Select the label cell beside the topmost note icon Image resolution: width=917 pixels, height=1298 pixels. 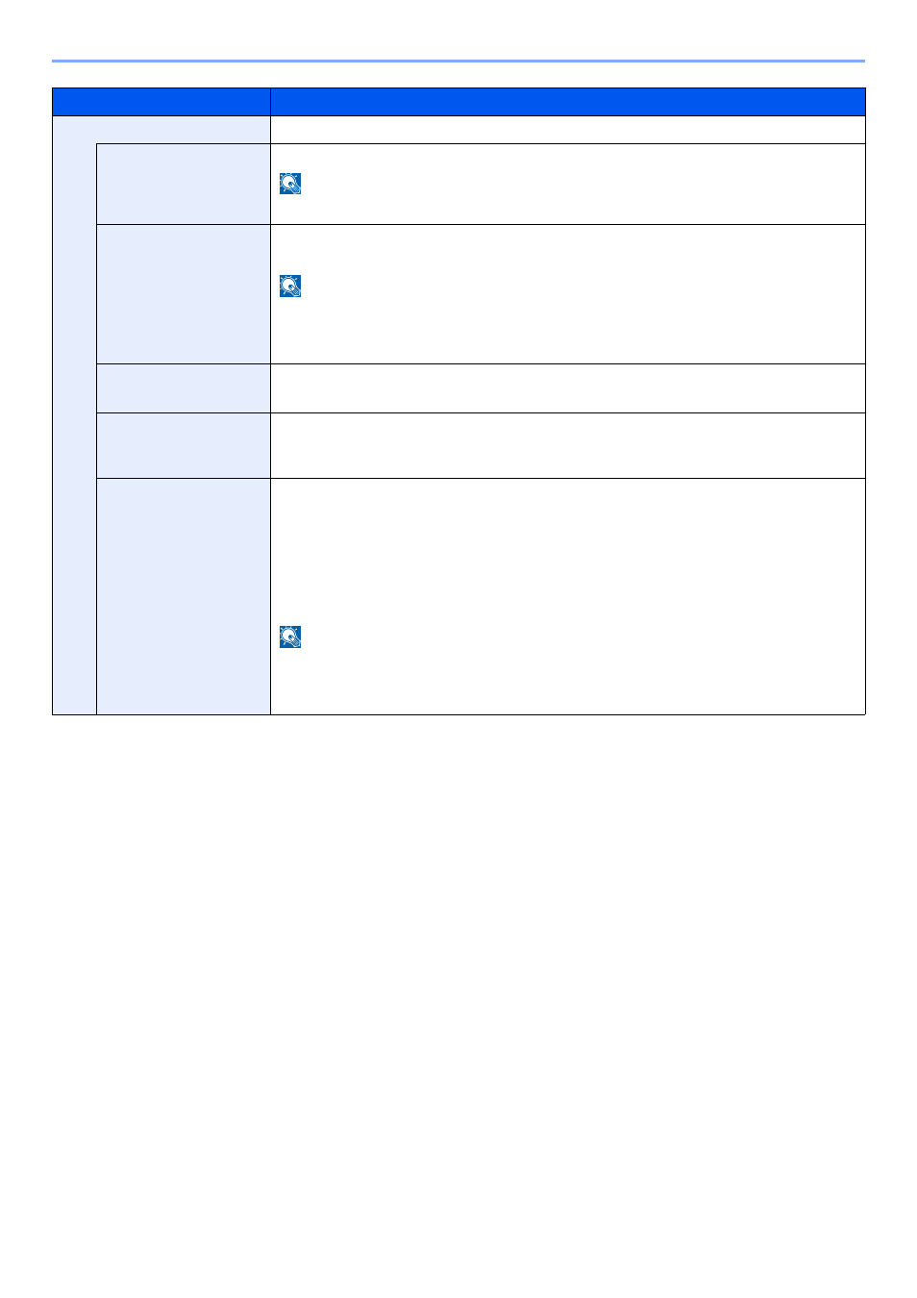tap(184, 185)
